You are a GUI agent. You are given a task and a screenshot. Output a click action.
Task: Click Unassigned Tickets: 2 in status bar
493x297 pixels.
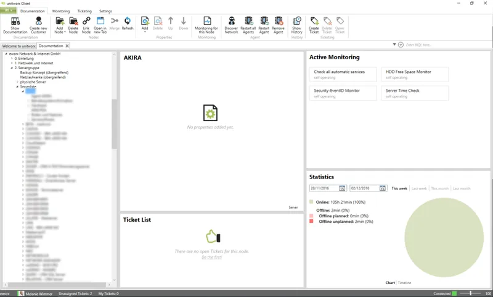coord(75,293)
